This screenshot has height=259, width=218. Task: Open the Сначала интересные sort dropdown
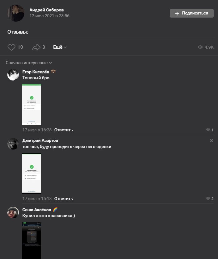(29, 63)
